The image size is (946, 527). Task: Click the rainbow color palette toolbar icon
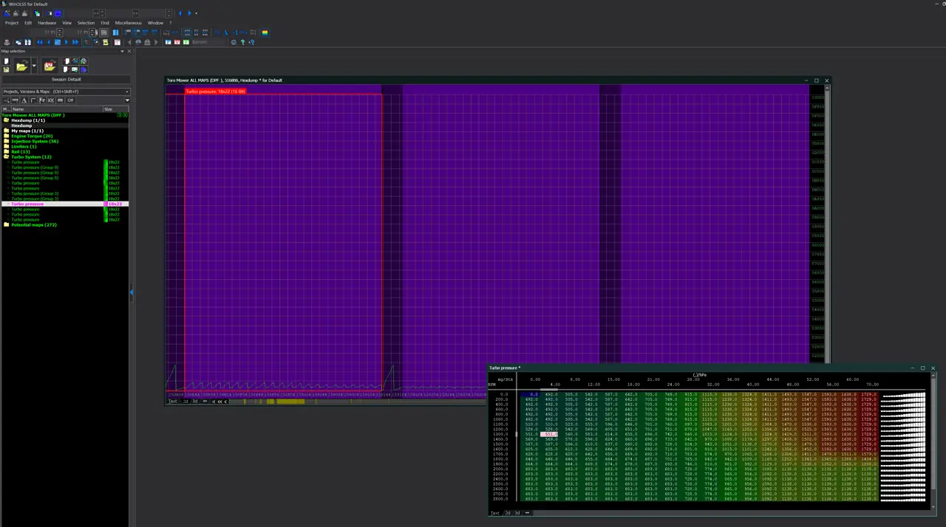point(265,32)
